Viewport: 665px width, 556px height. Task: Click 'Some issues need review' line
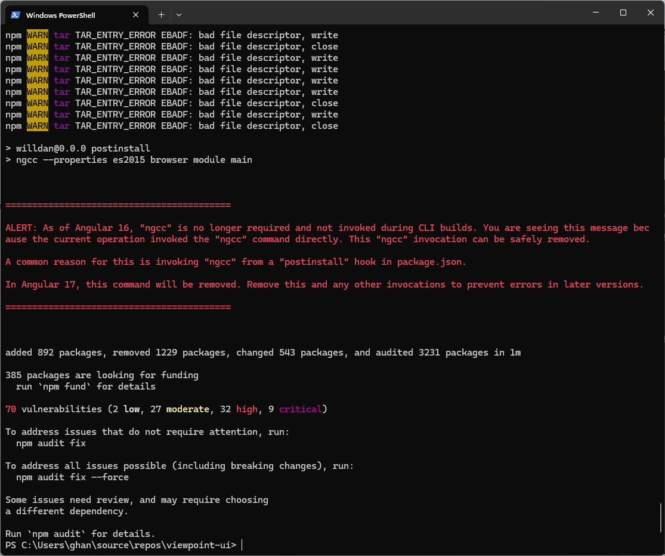click(137, 499)
